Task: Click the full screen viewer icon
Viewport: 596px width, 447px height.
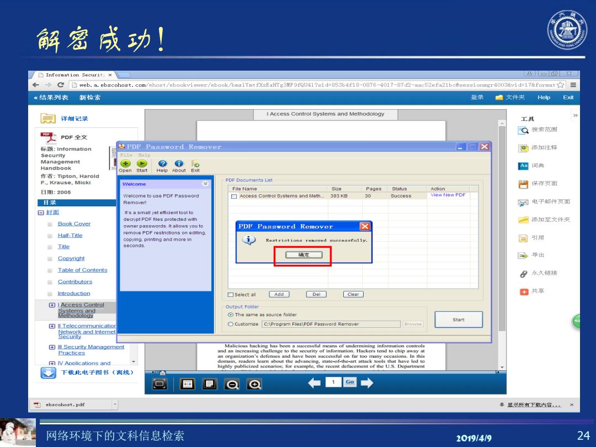Action: tap(159, 384)
